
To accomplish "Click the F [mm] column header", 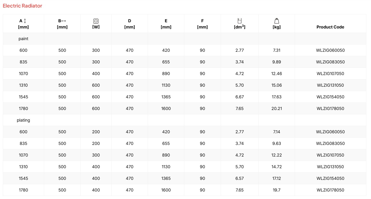I will pos(202,24).
